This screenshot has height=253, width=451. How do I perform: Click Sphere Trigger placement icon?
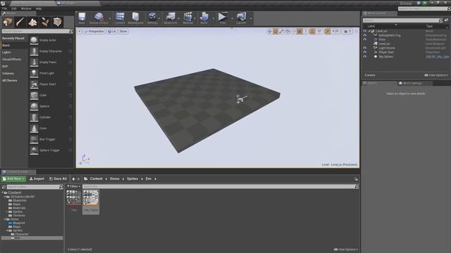point(34,150)
